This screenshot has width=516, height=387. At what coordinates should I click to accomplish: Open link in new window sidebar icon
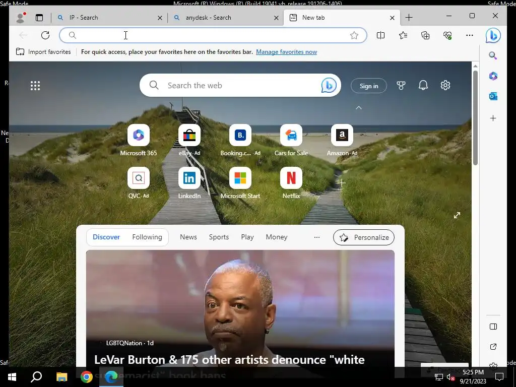coord(493,347)
